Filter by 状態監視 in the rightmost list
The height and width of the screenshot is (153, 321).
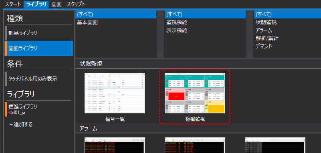(x=287, y=22)
